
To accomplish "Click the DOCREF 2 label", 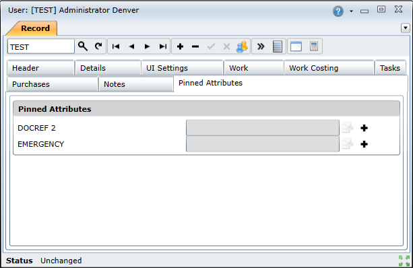I will [x=36, y=128].
